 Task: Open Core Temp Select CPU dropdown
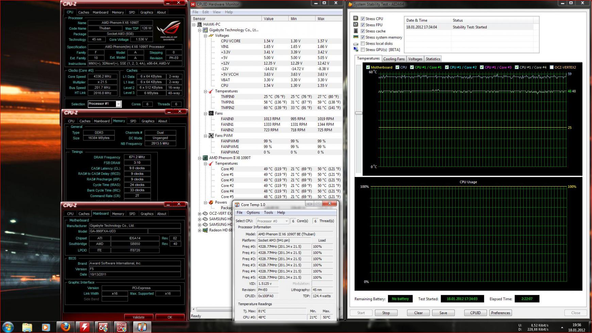tap(287, 221)
